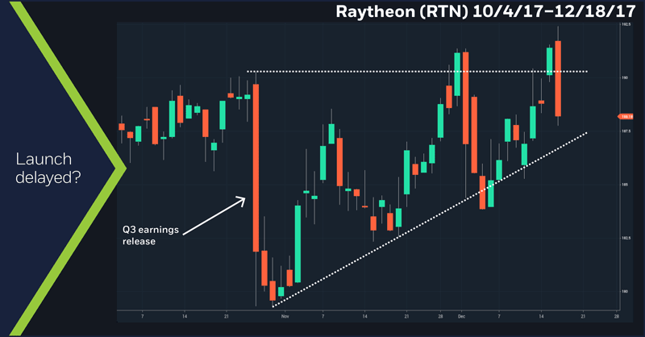The width and height of the screenshot is (645, 337).
Task: Click the Nov label on time axis
Action: pyautogui.click(x=285, y=317)
